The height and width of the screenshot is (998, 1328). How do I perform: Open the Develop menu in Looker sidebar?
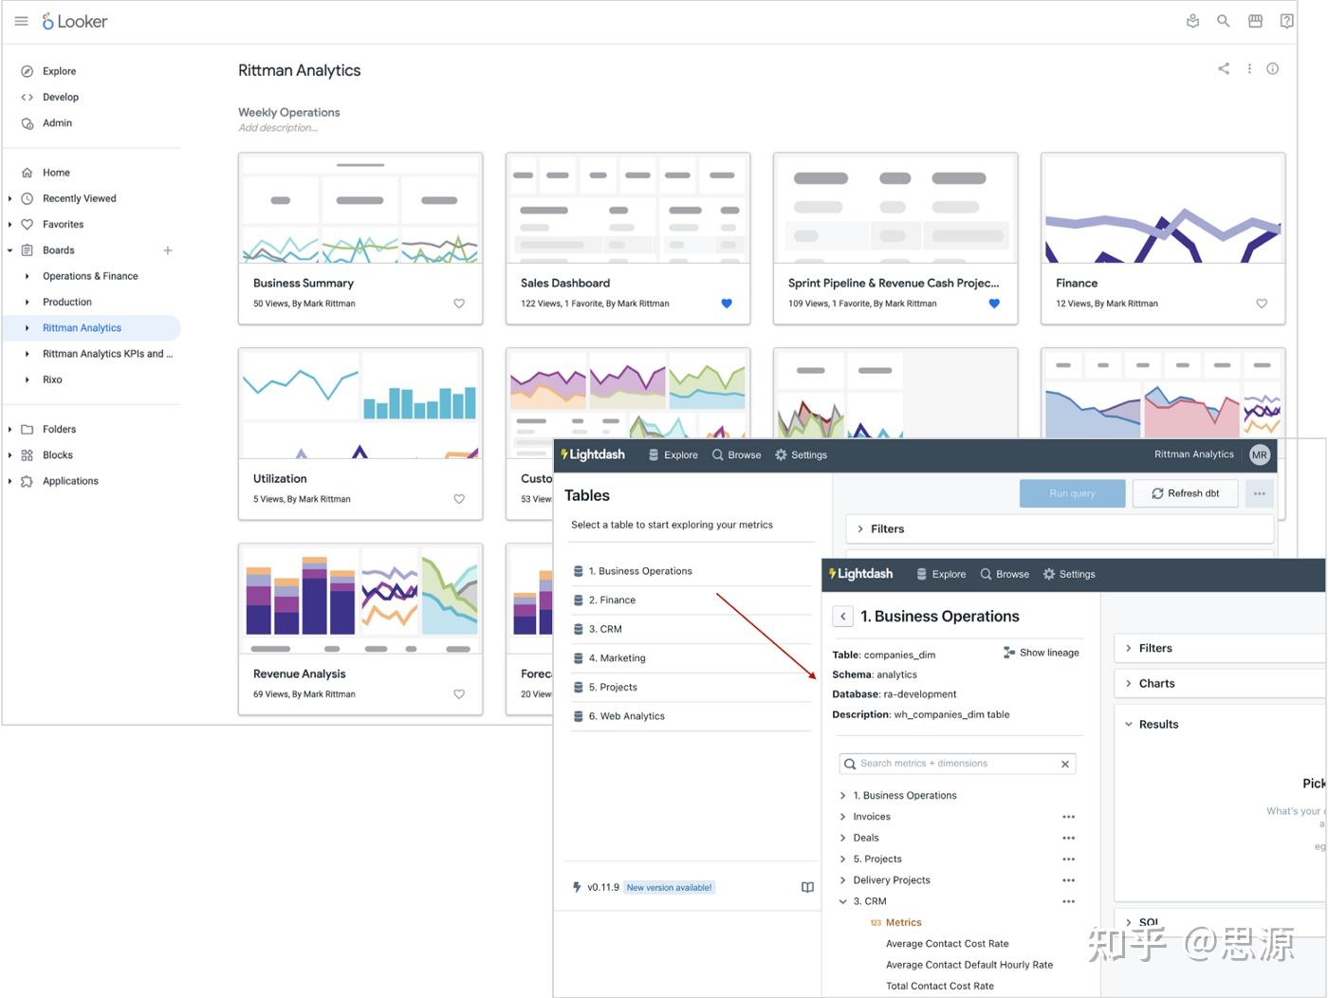pos(61,97)
